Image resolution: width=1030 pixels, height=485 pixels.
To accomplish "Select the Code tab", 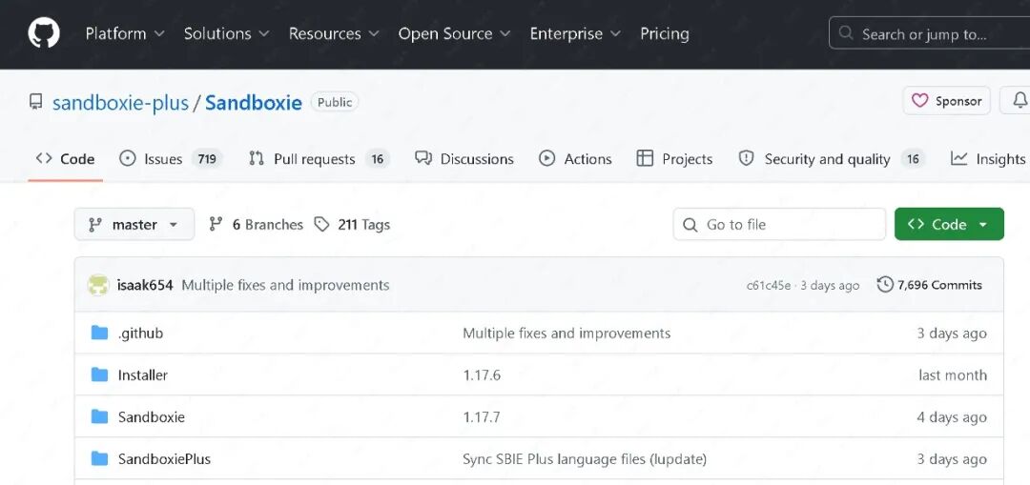I will tap(65, 159).
